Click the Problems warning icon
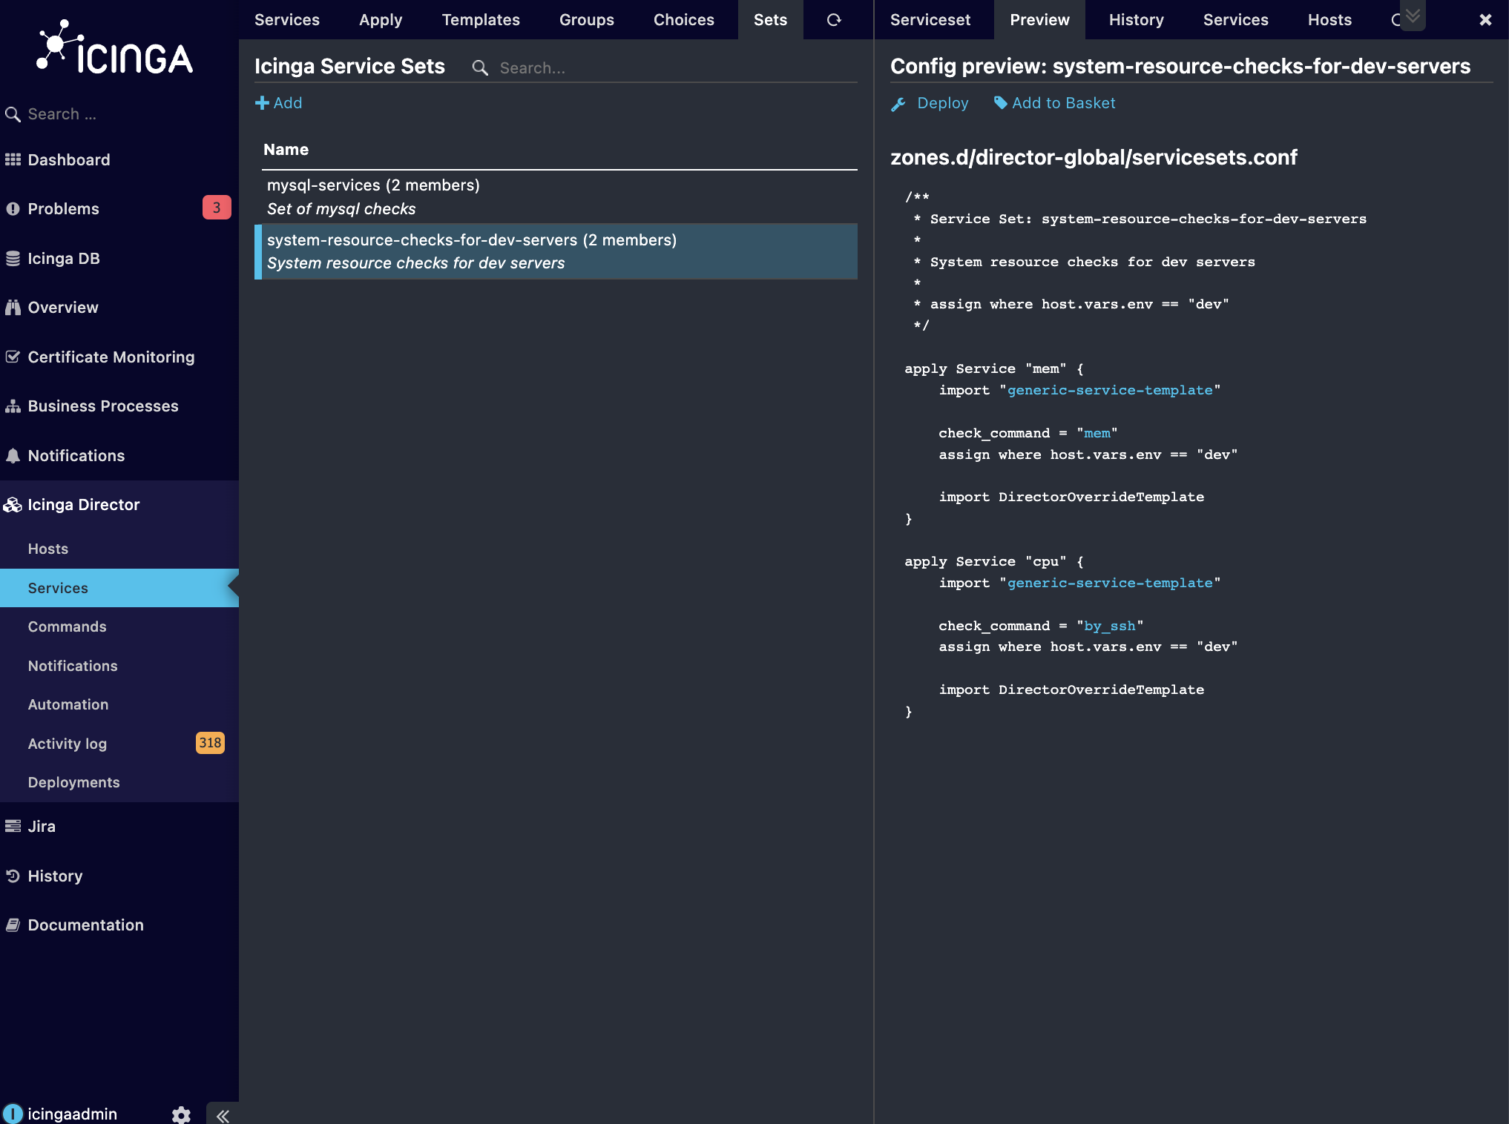This screenshot has height=1124, width=1509. (13, 209)
